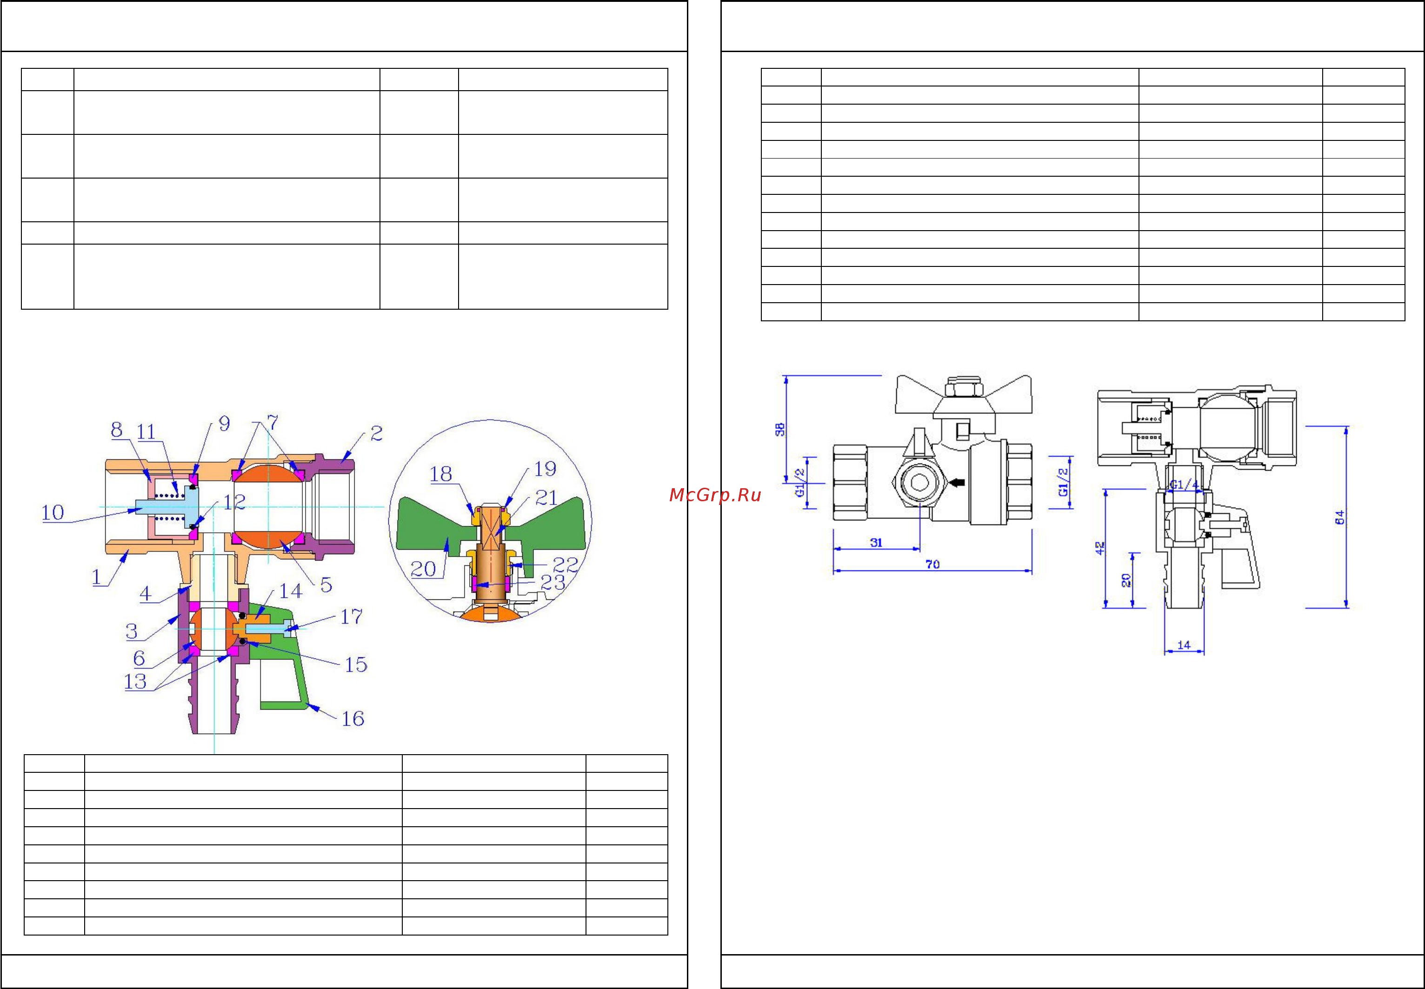Viewport: 1425px width, 989px height.
Task: Click callout number 9 in the section drawing
Action: coord(224,423)
